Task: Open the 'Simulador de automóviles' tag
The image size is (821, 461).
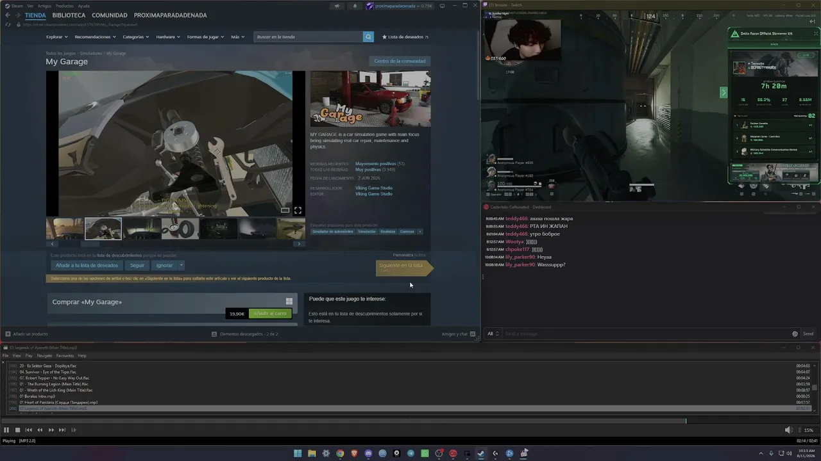Action: pos(333,232)
